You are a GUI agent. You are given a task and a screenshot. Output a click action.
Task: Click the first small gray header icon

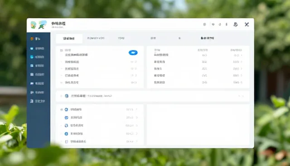pyautogui.click(x=204, y=24)
